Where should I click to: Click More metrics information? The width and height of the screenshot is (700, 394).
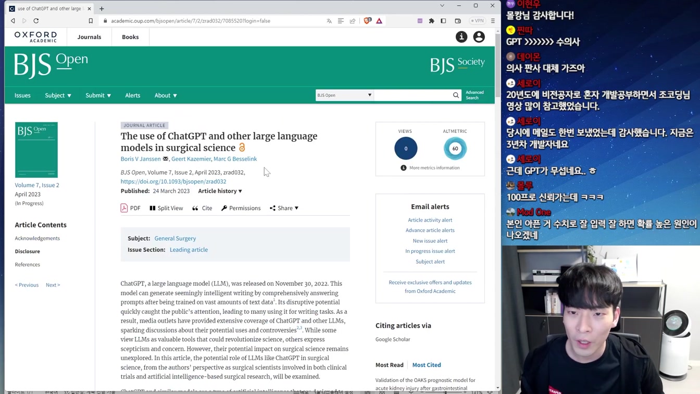pos(430,168)
